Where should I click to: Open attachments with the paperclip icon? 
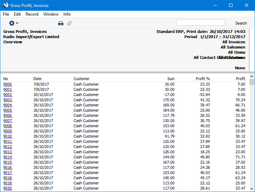69,23
